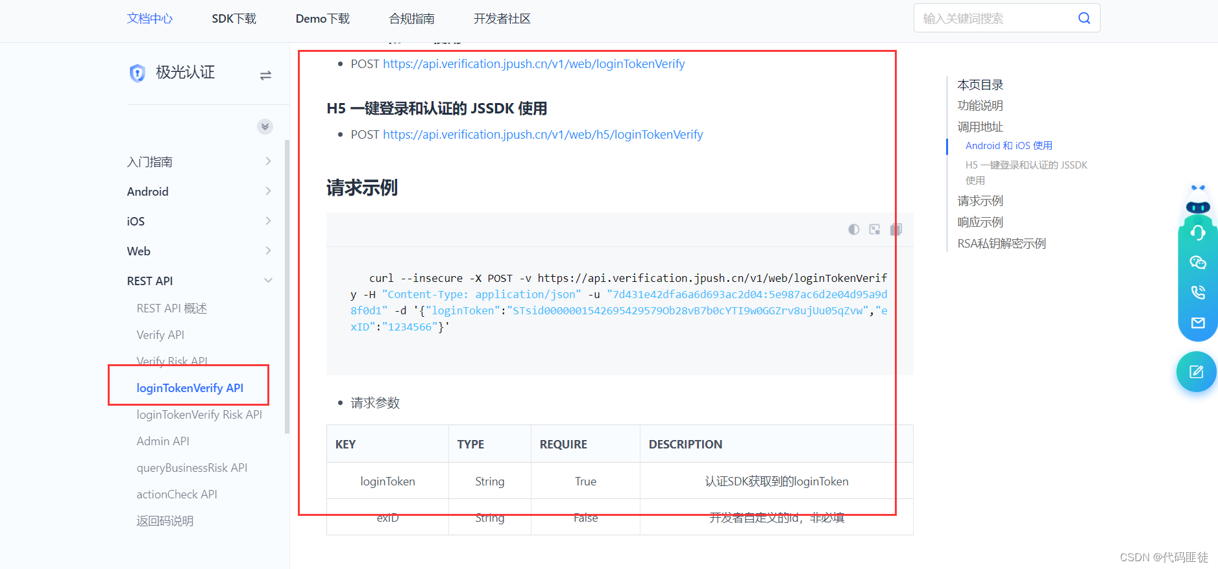Expand the iOS section chevron

coord(268,221)
